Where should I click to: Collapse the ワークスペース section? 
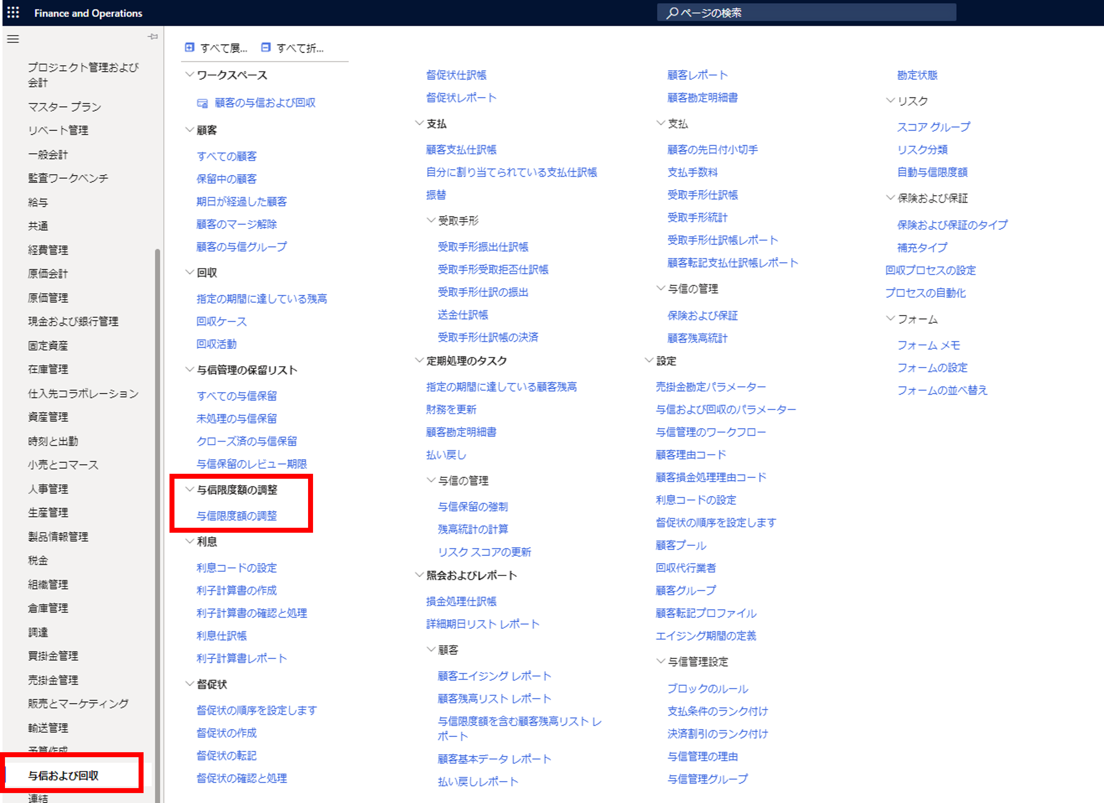point(190,75)
